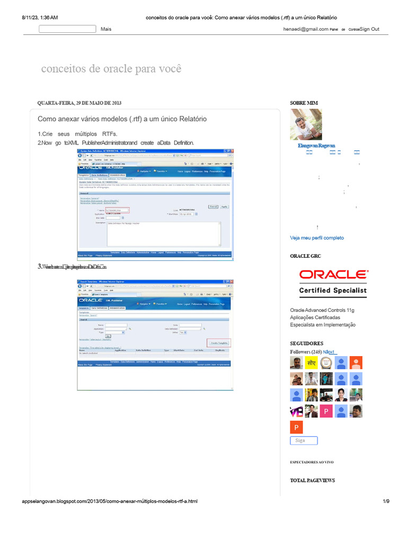Screen dimensions: 407x542
Task: Click the SEGUIDORES heading
Action: (x=307, y=344)
